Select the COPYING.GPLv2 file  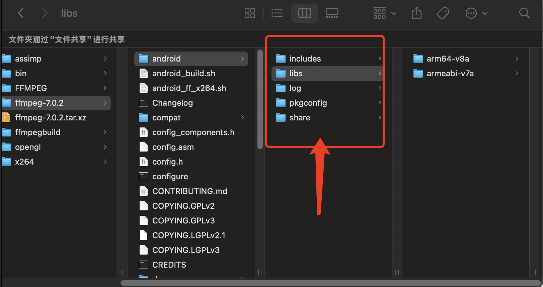tap(191, 206)
